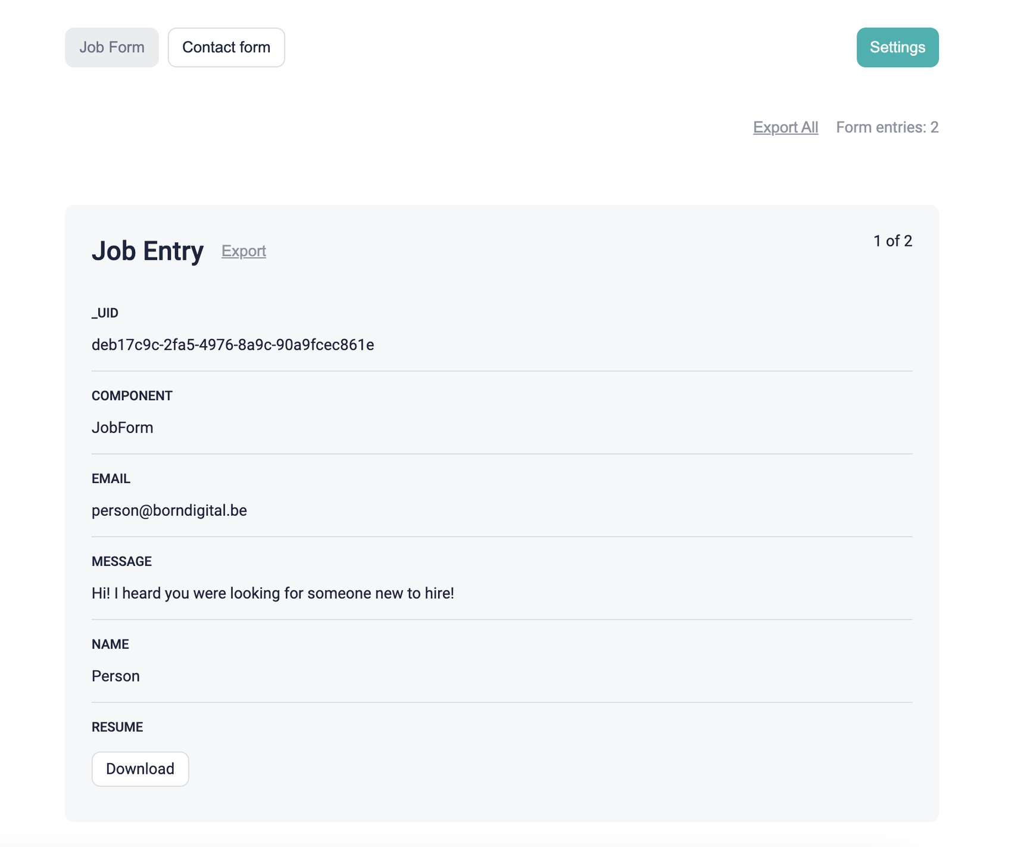The image size is (1024, 847).
Task: Click the Job Entry heading
Action: pyautogui.click(x=148, y=251)
